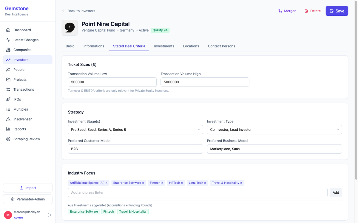358x223 pixels.
Task: Click the Mergen button
Action: pyautogui.click(x=287, y=11)
